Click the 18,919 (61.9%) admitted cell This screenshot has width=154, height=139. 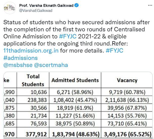click(x=75, y=108)
